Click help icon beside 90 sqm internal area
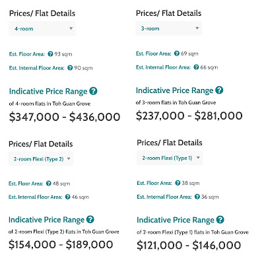 [70, 68]
